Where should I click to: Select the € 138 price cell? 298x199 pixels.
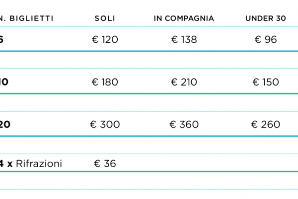(184, 40)
